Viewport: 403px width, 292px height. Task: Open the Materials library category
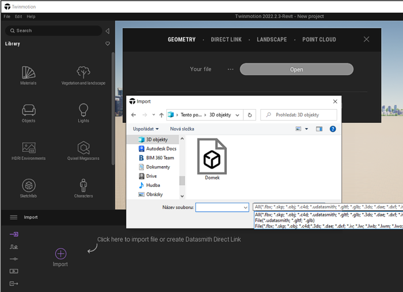pos(28,75)
